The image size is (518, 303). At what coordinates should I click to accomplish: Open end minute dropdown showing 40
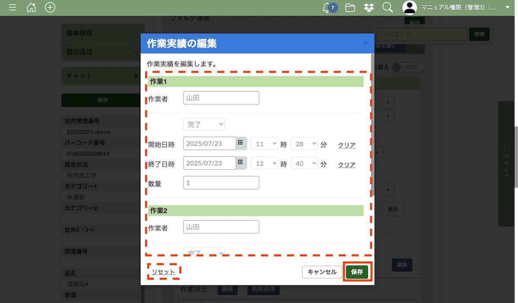pos(304,163)
